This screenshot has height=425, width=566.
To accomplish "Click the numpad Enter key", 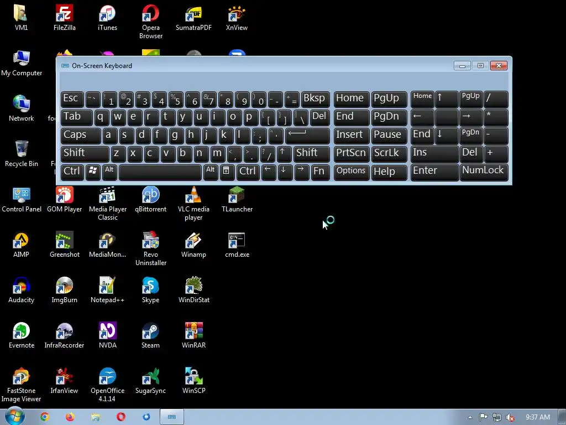I will coord(434,172).
